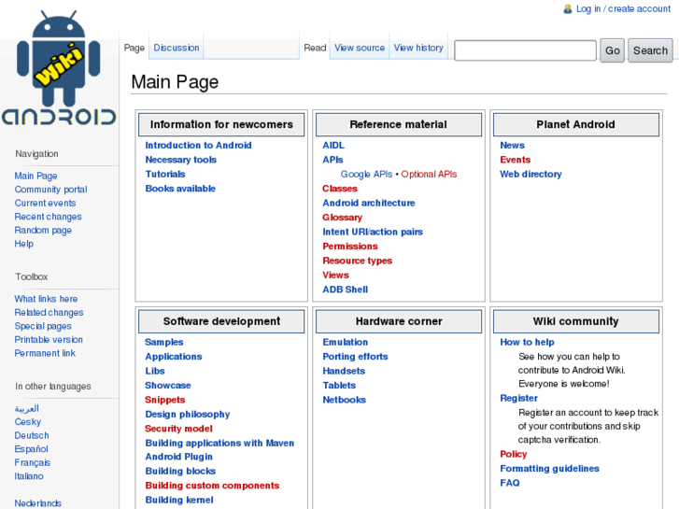This screenshot has width=679, height=509.
Task: View Recent changes
Action: tap(48, 217)
